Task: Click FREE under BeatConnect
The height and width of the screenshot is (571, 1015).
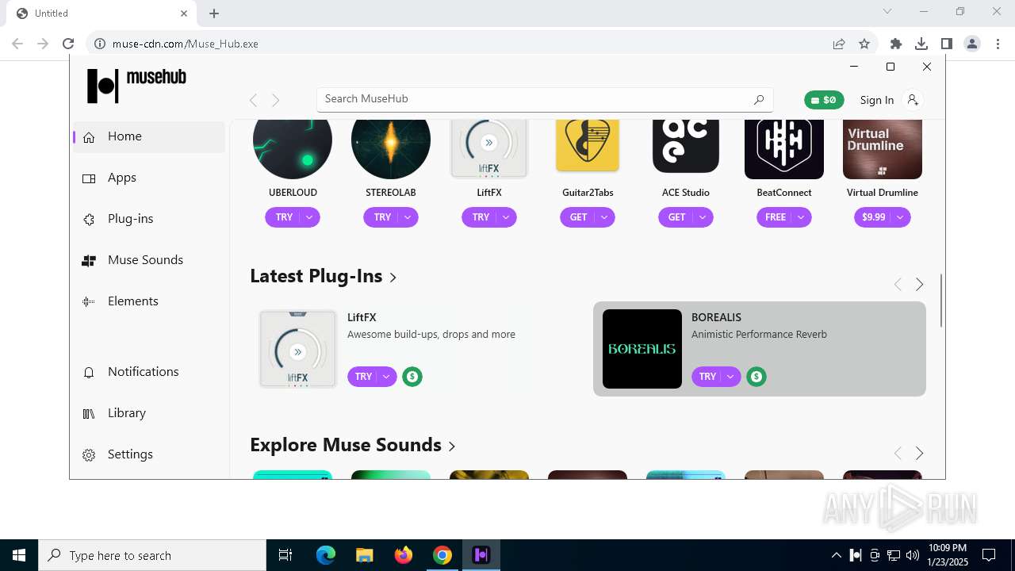Action: (775, 217)
